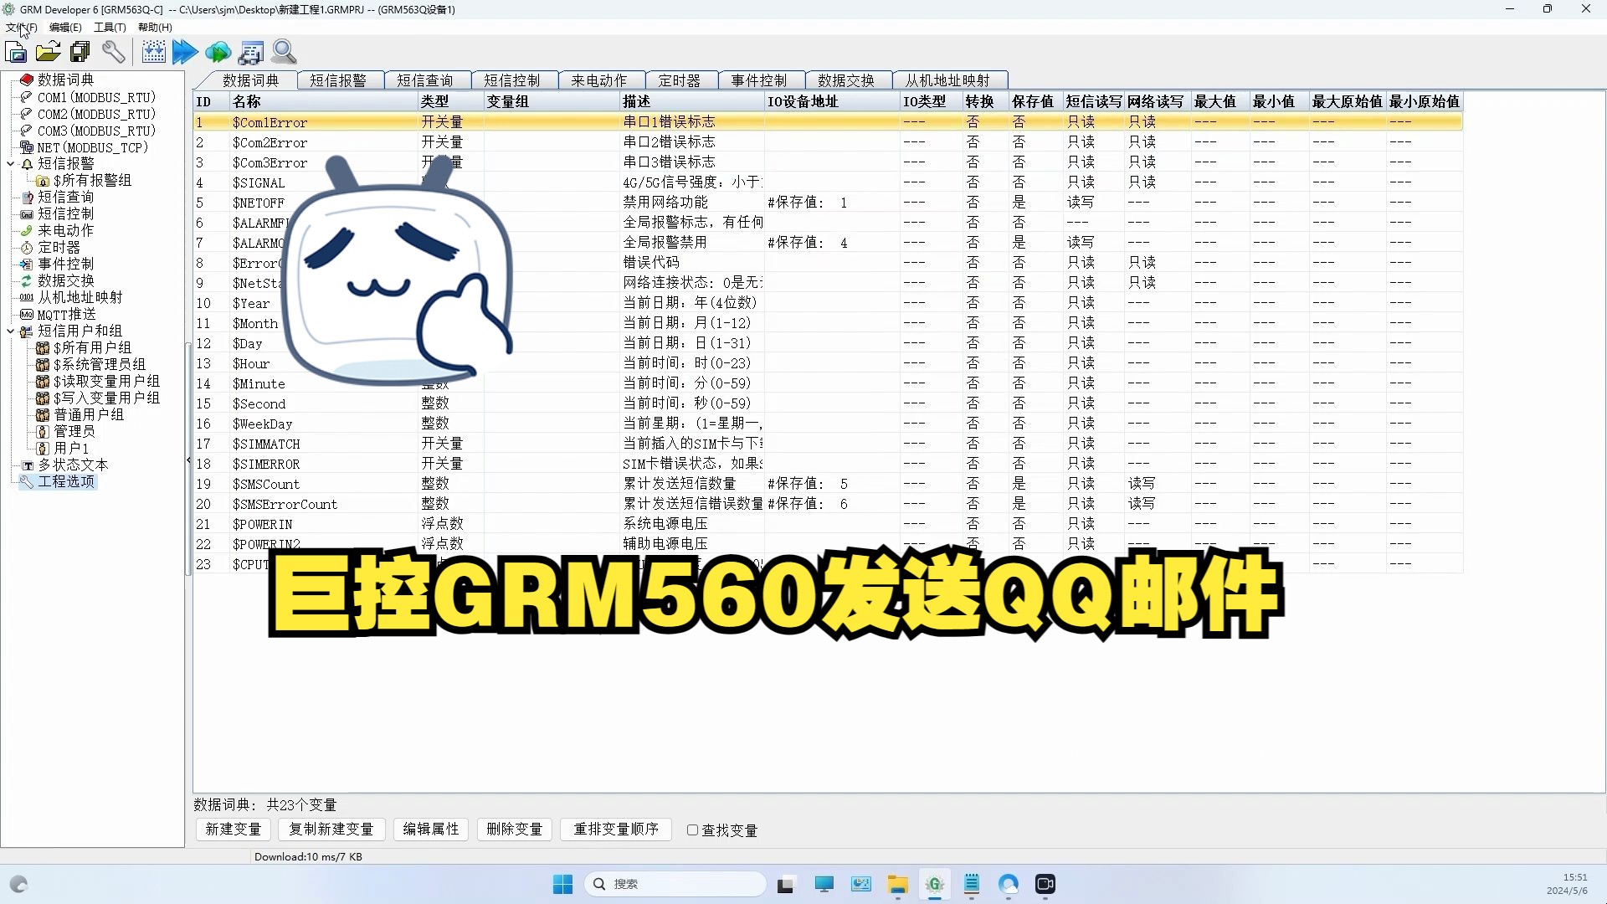
Task: Select COM3(MODBUS_RTU) in the tree
Action: [96, 131]
